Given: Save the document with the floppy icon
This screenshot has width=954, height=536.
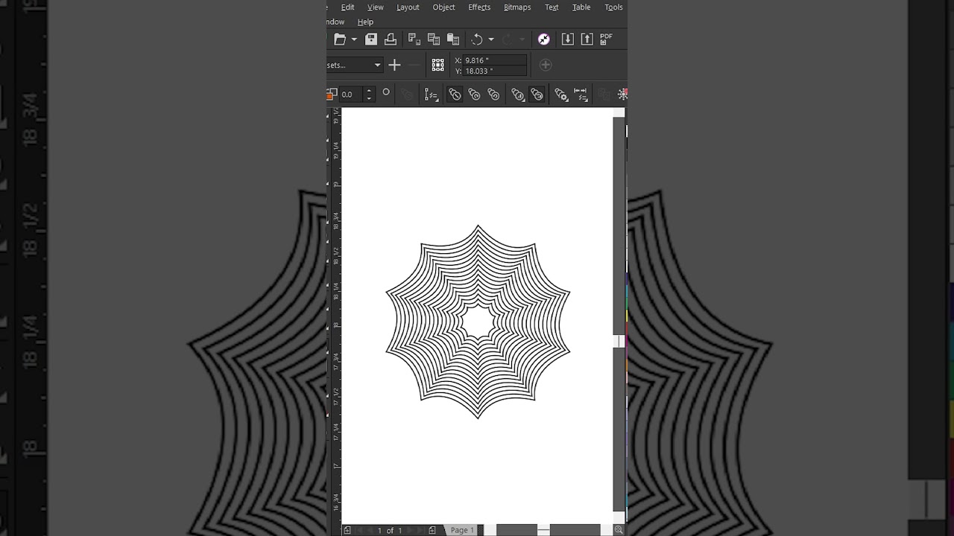Looking at the screenshot, I should (x=370, y=39).
